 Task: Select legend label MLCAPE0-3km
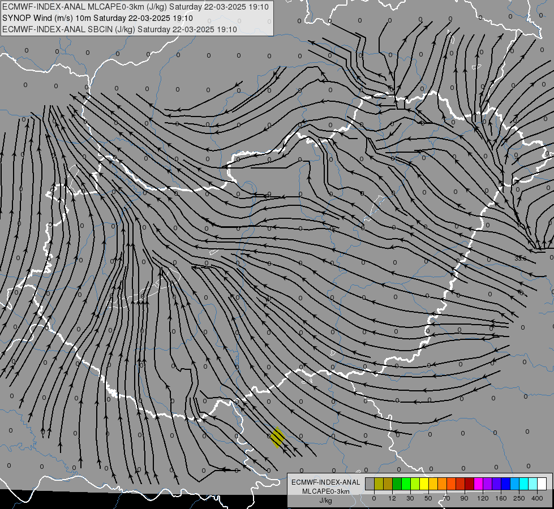(326, 491)
